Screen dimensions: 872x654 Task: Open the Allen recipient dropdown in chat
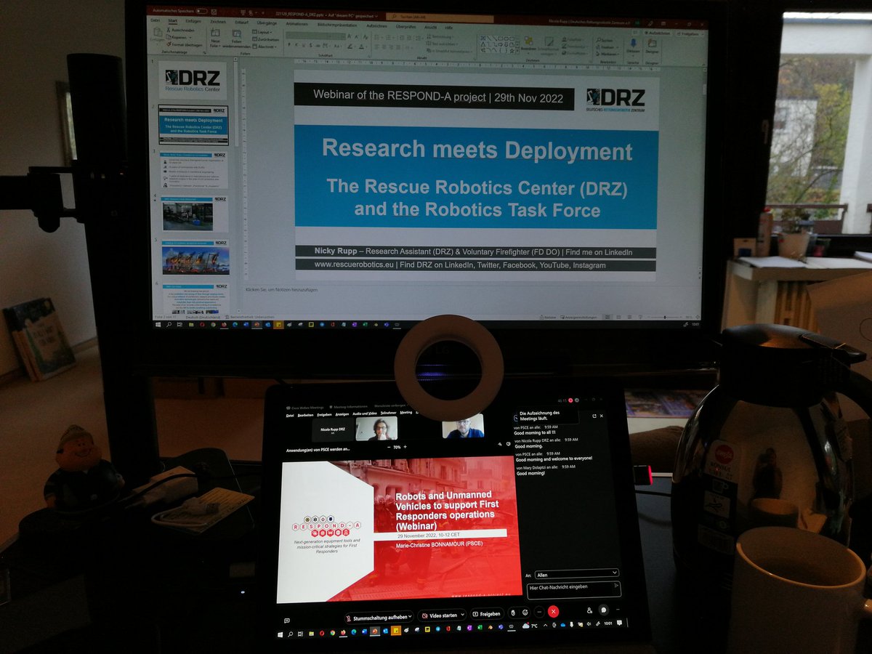click(576, 573)
